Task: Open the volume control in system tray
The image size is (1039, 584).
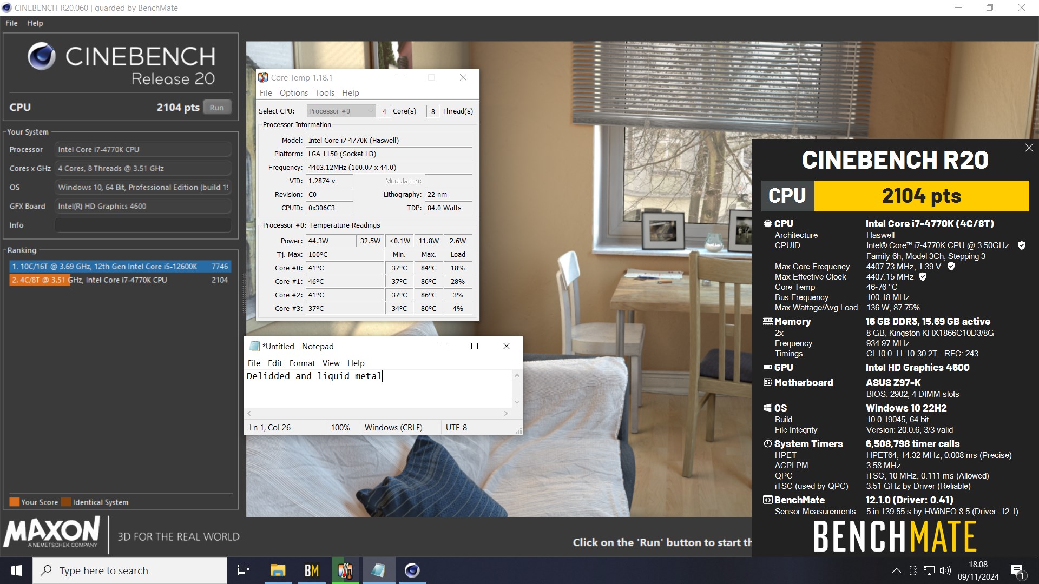Action: 945,570
